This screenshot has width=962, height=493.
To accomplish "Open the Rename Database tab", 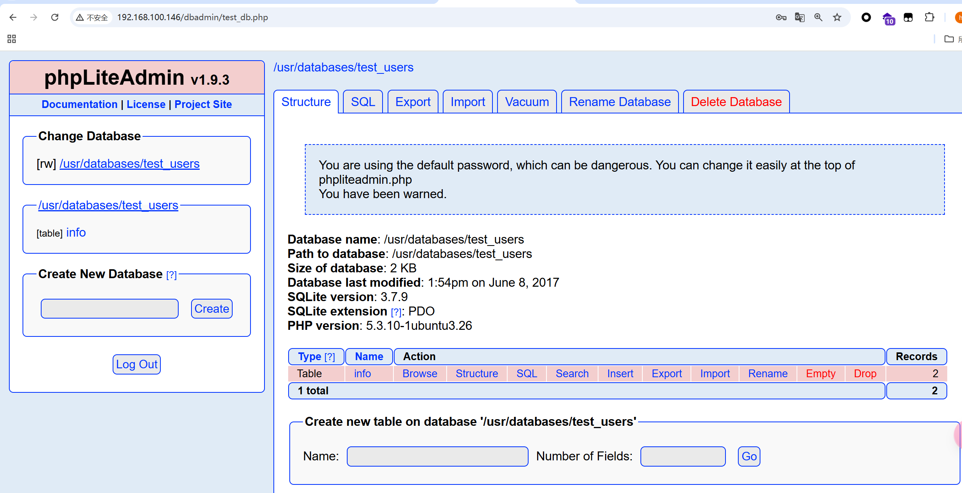I will [620, 102].
